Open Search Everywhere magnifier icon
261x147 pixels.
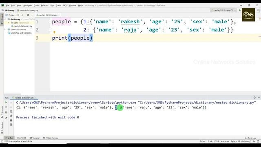tap(259, 10)
